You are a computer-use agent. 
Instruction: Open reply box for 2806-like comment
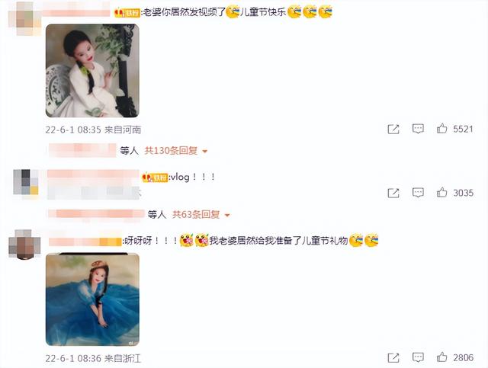(418, 357)
